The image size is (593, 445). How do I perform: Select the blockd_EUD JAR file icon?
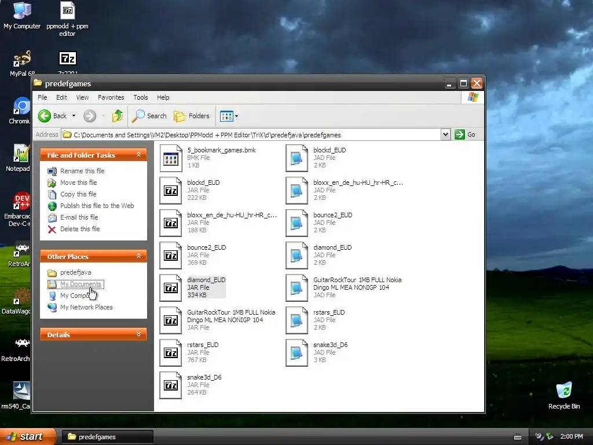171,191
